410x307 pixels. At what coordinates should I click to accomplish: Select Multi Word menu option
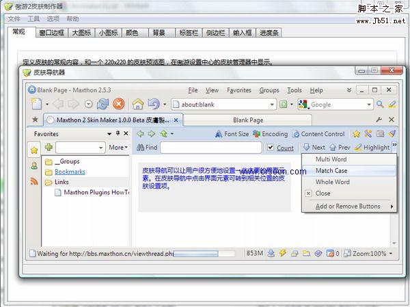point(349,159)
